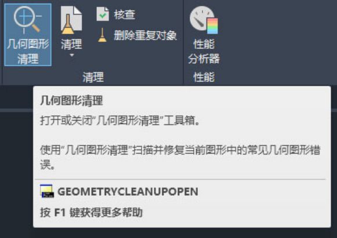Viewport: 337px width, 238px height.
Task: Click the 按 F1 键获得更多帮助 help text
Action: click(x=91, y=213)
